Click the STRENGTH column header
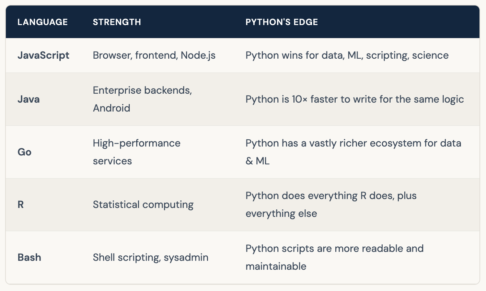 pyautogui.click(x=117, y=22)
